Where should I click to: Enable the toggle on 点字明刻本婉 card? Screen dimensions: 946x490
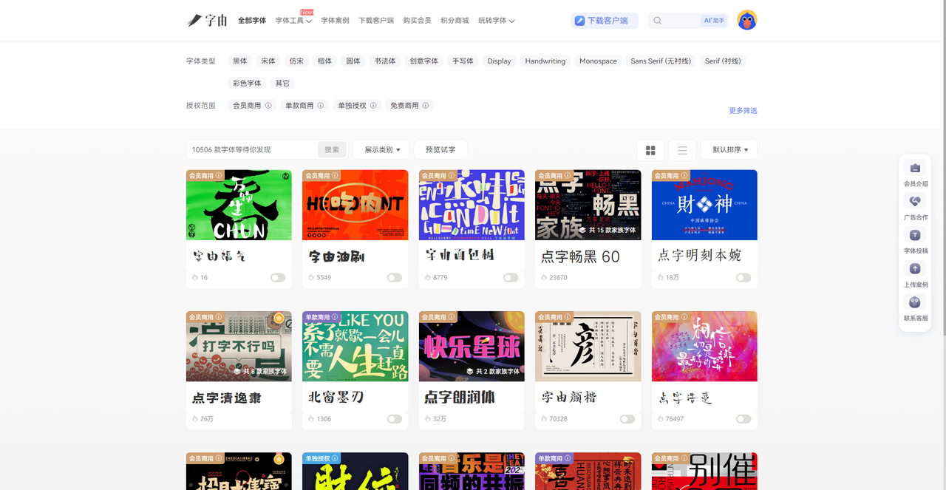click(743, 278)
